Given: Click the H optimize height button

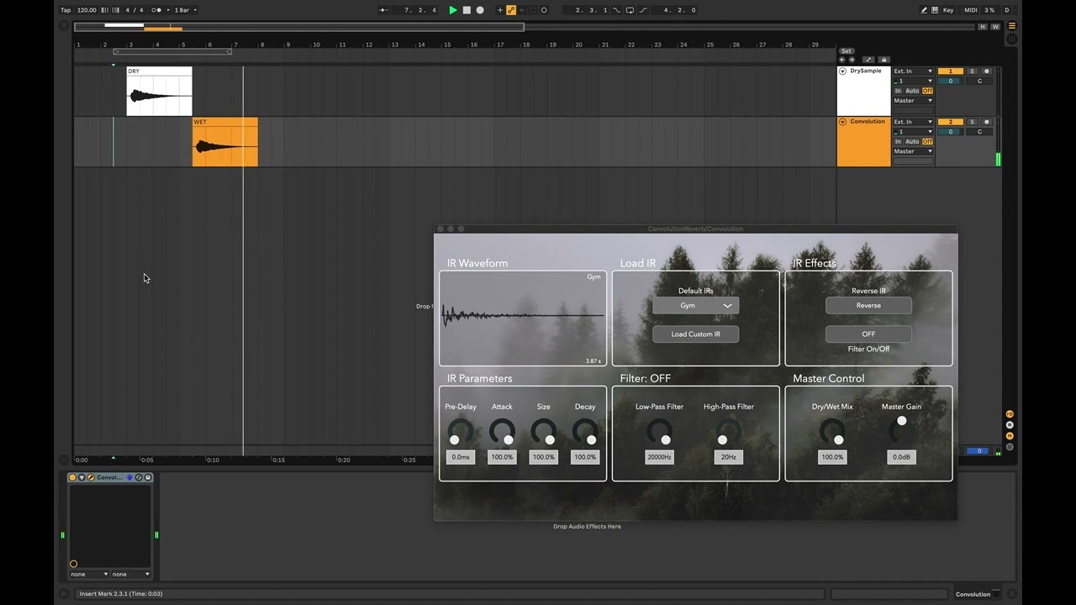Looking at the screenshot, I should (983, 27).
